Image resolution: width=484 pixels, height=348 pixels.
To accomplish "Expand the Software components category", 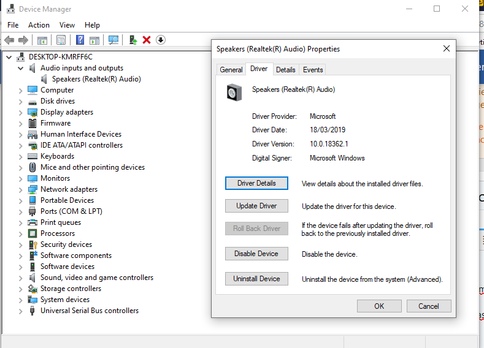I will point(20,256).
